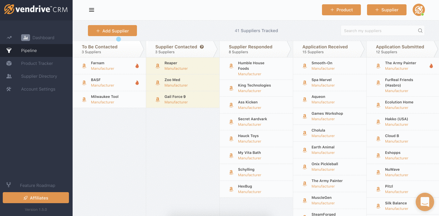Go to Product Tracker in sidebar
The image size is (439, 216).
tap(37, 63)
